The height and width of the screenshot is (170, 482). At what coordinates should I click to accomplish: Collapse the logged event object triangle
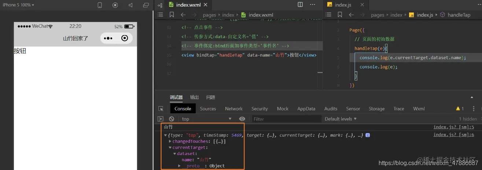click(166, 135)
